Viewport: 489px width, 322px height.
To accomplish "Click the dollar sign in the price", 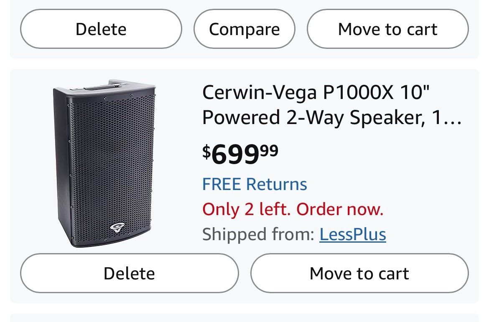I will pos(206,152).
